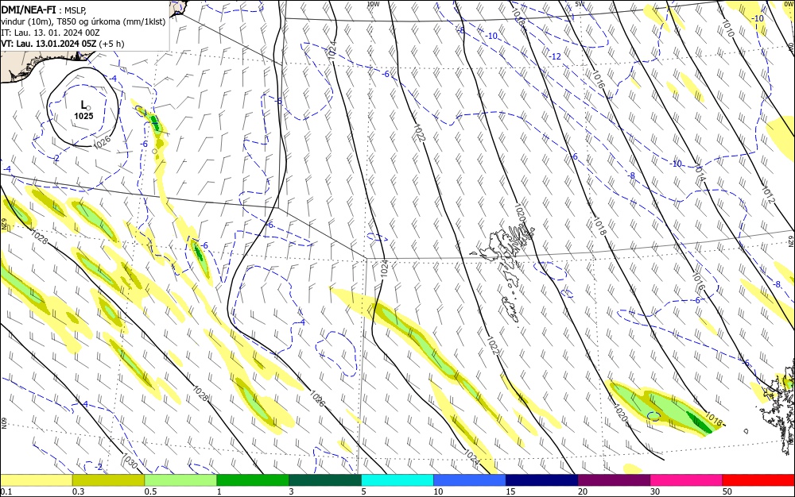Click the '1010' isobar label
The width and height of the screenshot is (795, 497).
(727, 28)
